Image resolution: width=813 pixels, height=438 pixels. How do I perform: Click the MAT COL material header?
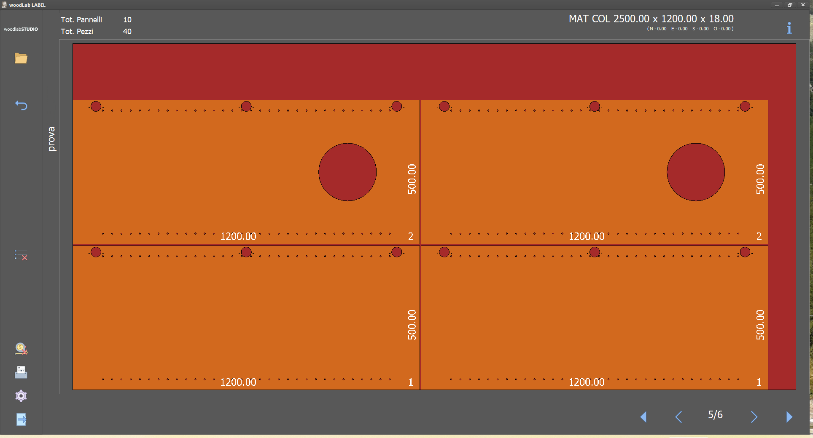tap(651, 19)
